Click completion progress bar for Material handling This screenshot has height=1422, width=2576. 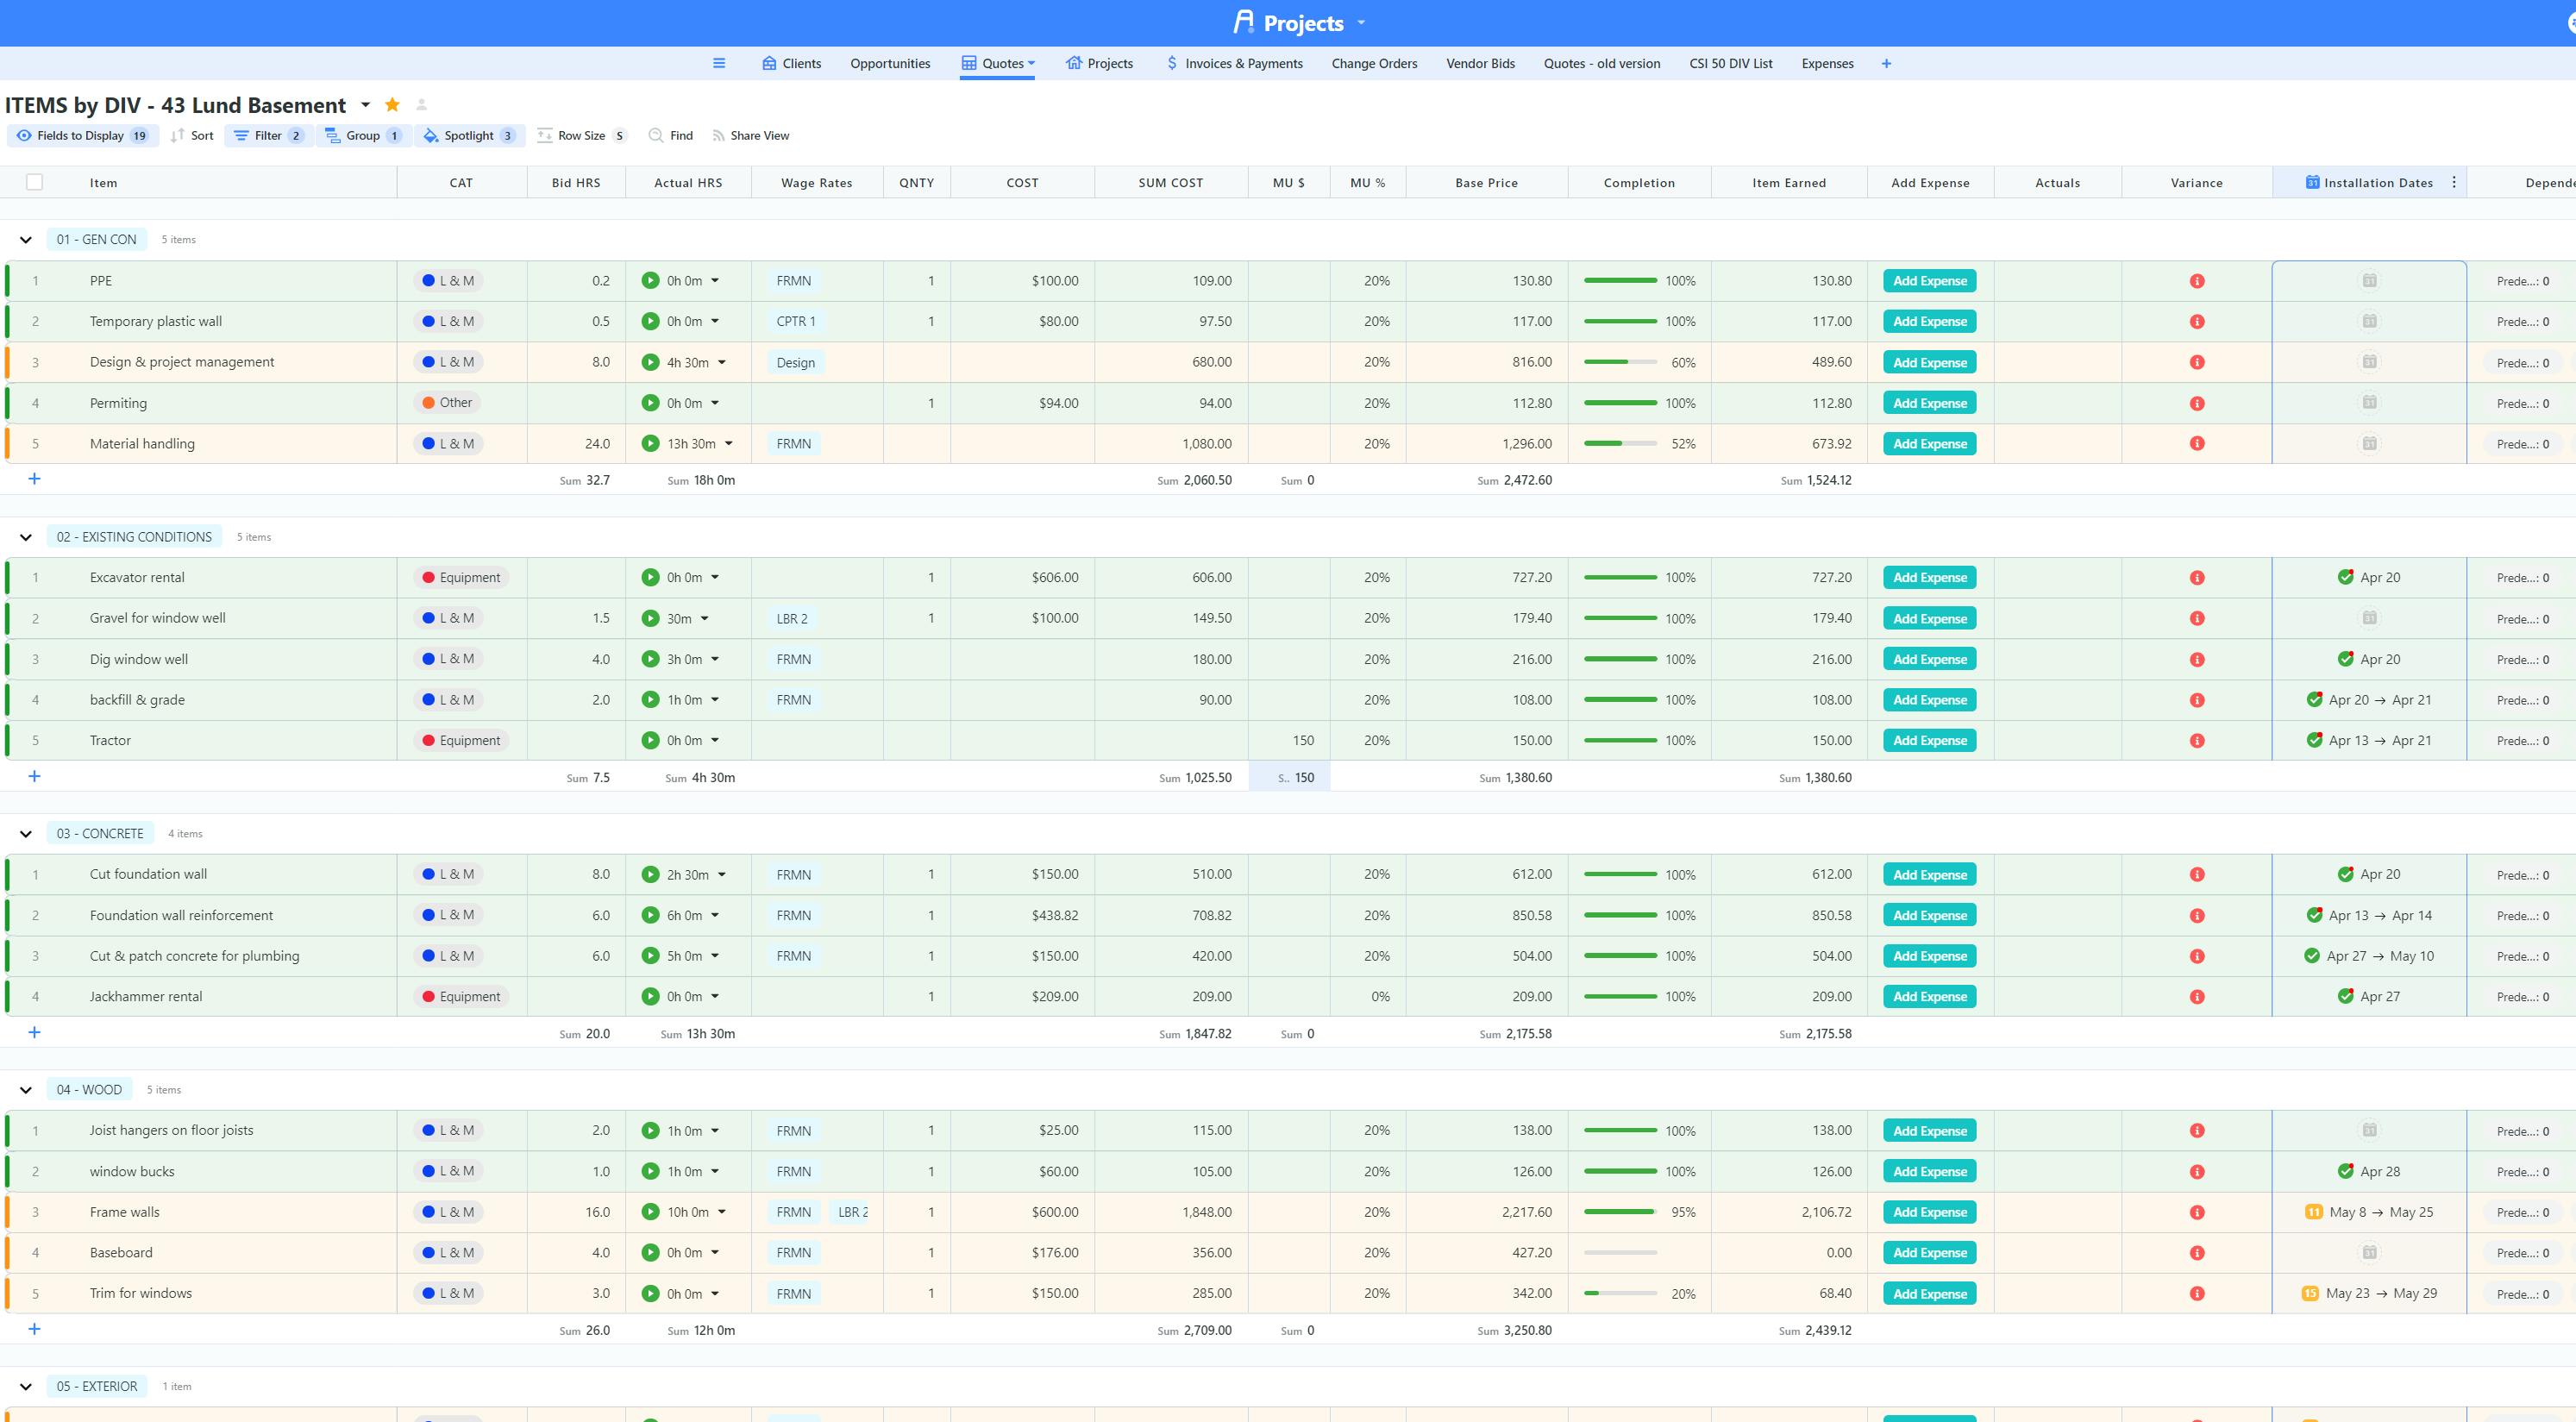(x=1620, y=444)
